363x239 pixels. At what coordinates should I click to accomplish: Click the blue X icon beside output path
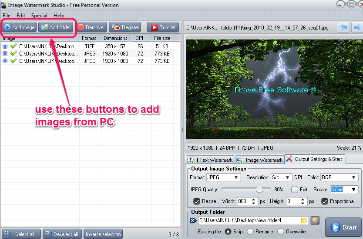click(x=193, y=220)
